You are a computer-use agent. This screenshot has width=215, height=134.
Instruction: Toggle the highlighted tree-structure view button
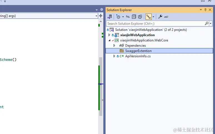(149, 17)
